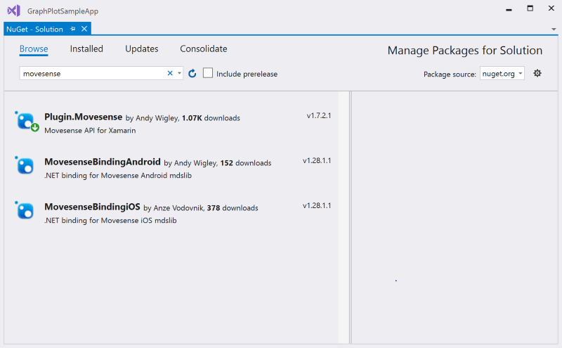Enable Include prerelease checkbox

208,73
